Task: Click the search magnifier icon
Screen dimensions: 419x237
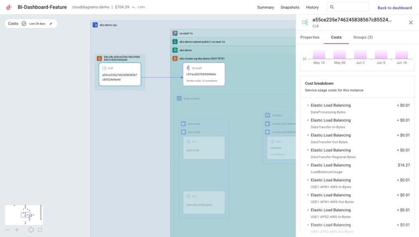Action: pyautogui.click(x=332, y=7)
